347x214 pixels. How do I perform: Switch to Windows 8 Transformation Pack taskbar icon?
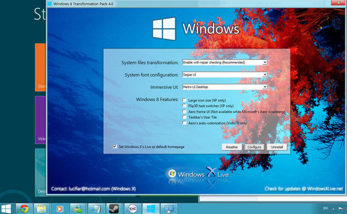click(151, 209)
